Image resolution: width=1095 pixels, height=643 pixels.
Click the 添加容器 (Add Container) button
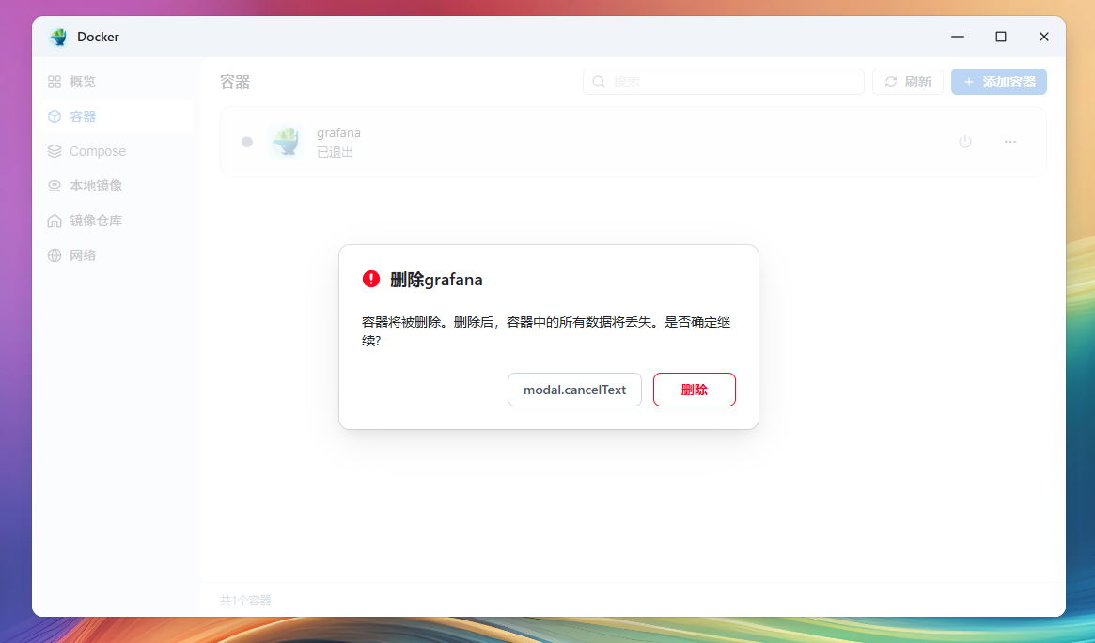(x=998, y=82)
